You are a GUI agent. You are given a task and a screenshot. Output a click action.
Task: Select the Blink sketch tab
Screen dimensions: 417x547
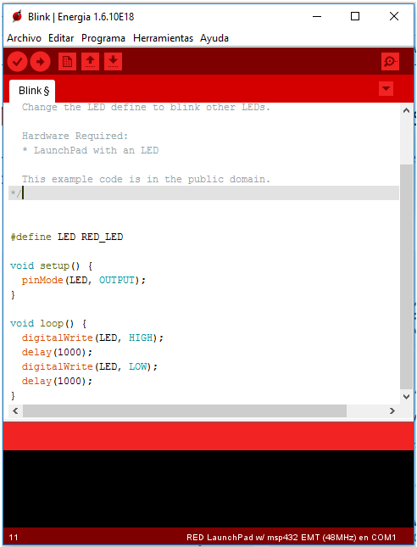coord(32,91)
